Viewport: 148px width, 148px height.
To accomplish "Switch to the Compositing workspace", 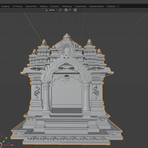I will 80,6.
